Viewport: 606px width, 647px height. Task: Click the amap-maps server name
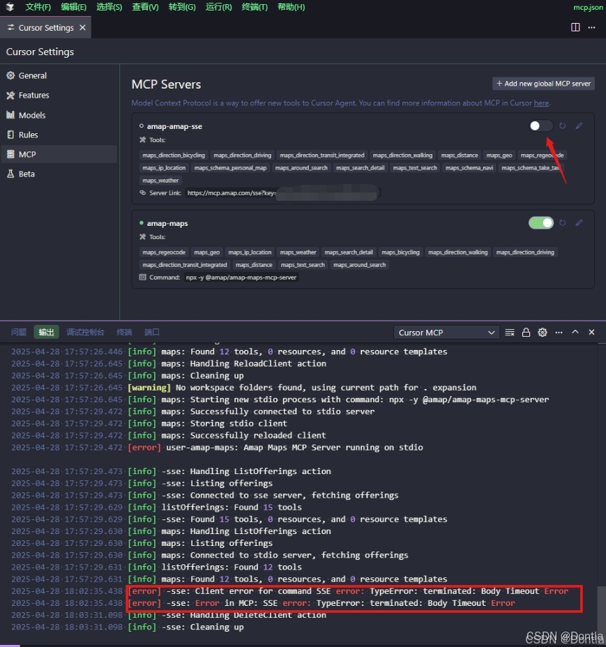click(167, 223)
